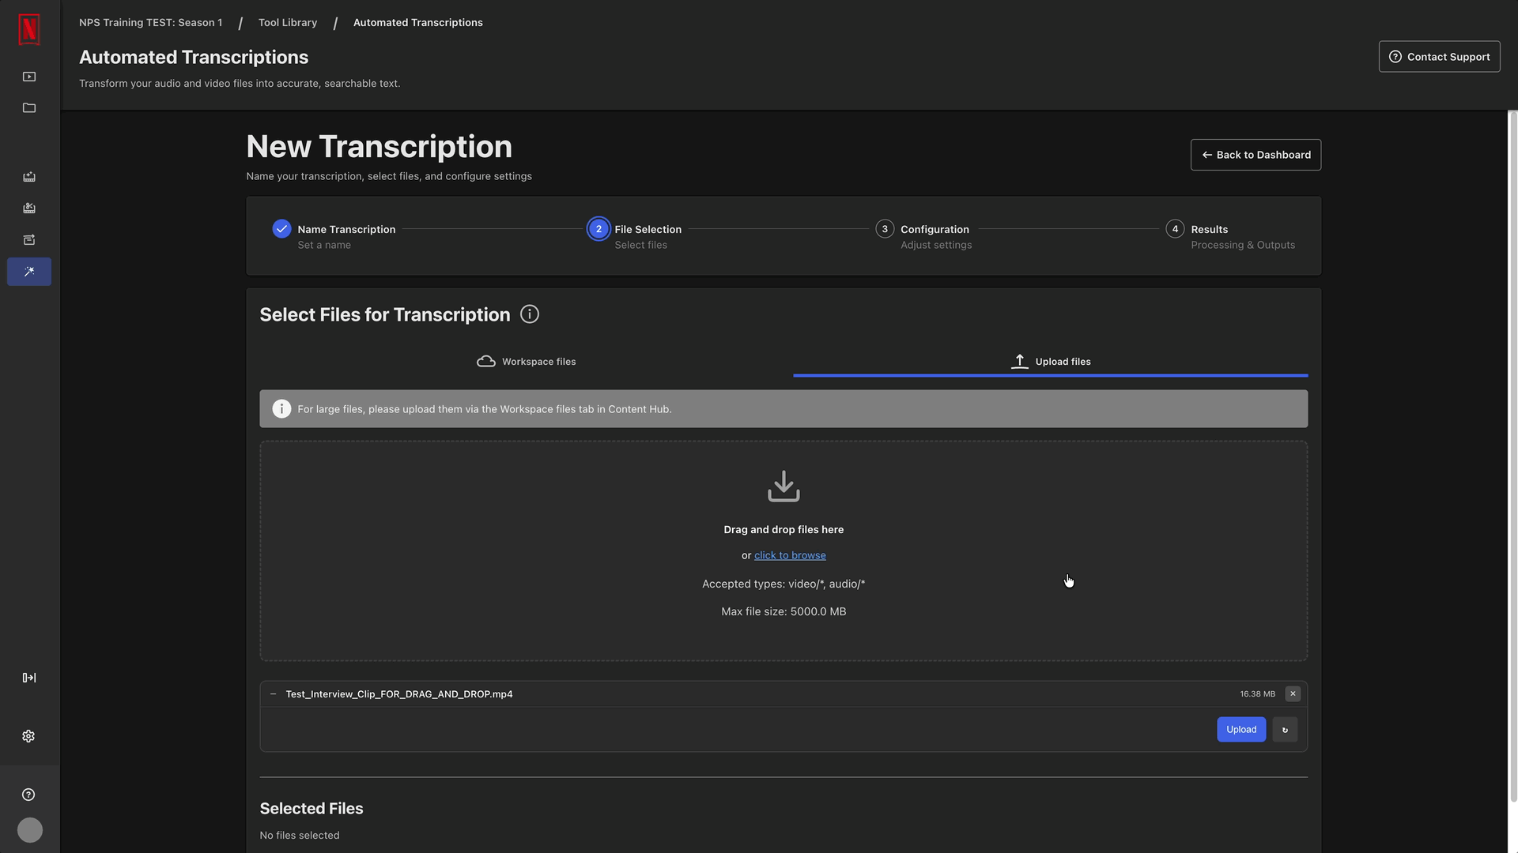
Task: Select the Upload files tab
Action: [1050, 362]
